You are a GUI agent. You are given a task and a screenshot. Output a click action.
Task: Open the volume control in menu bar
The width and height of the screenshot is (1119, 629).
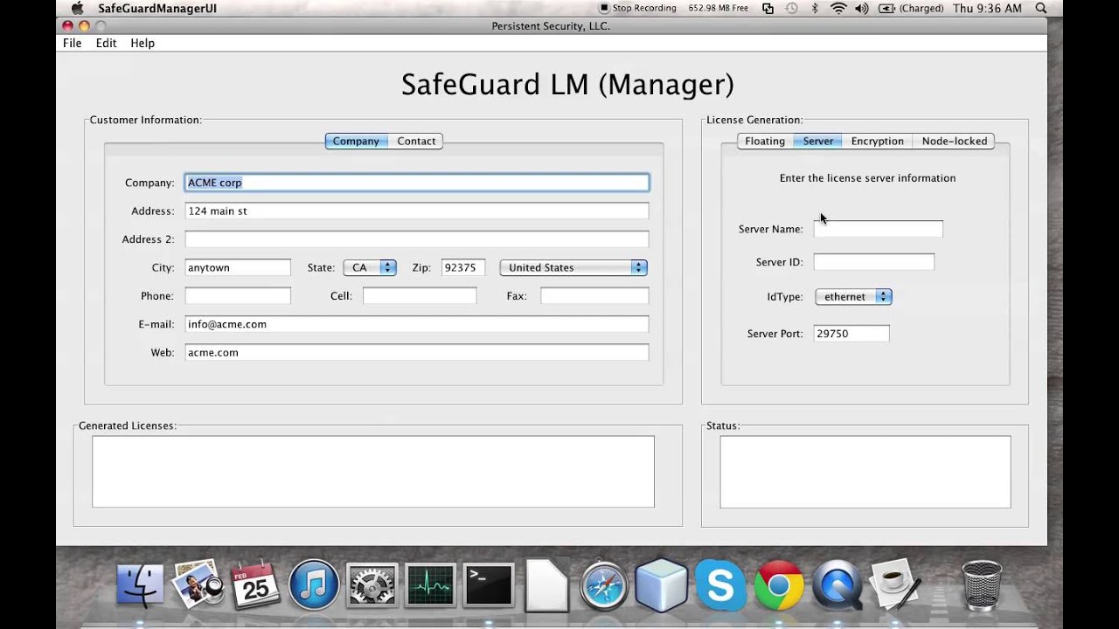pyautogui.click(x=862, y=8)
